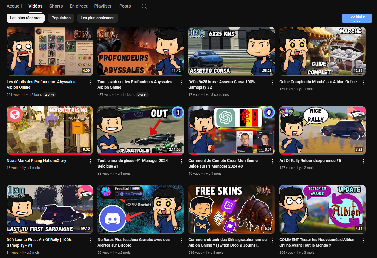This screenshot has width=377, height=258.
Task: Open options menu for Art Of Rally Retour d'expérience
Action: coord(363,161)
